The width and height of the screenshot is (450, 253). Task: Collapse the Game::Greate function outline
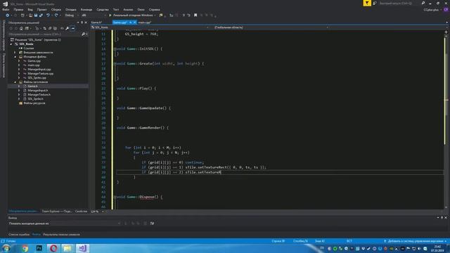point(115,64)
